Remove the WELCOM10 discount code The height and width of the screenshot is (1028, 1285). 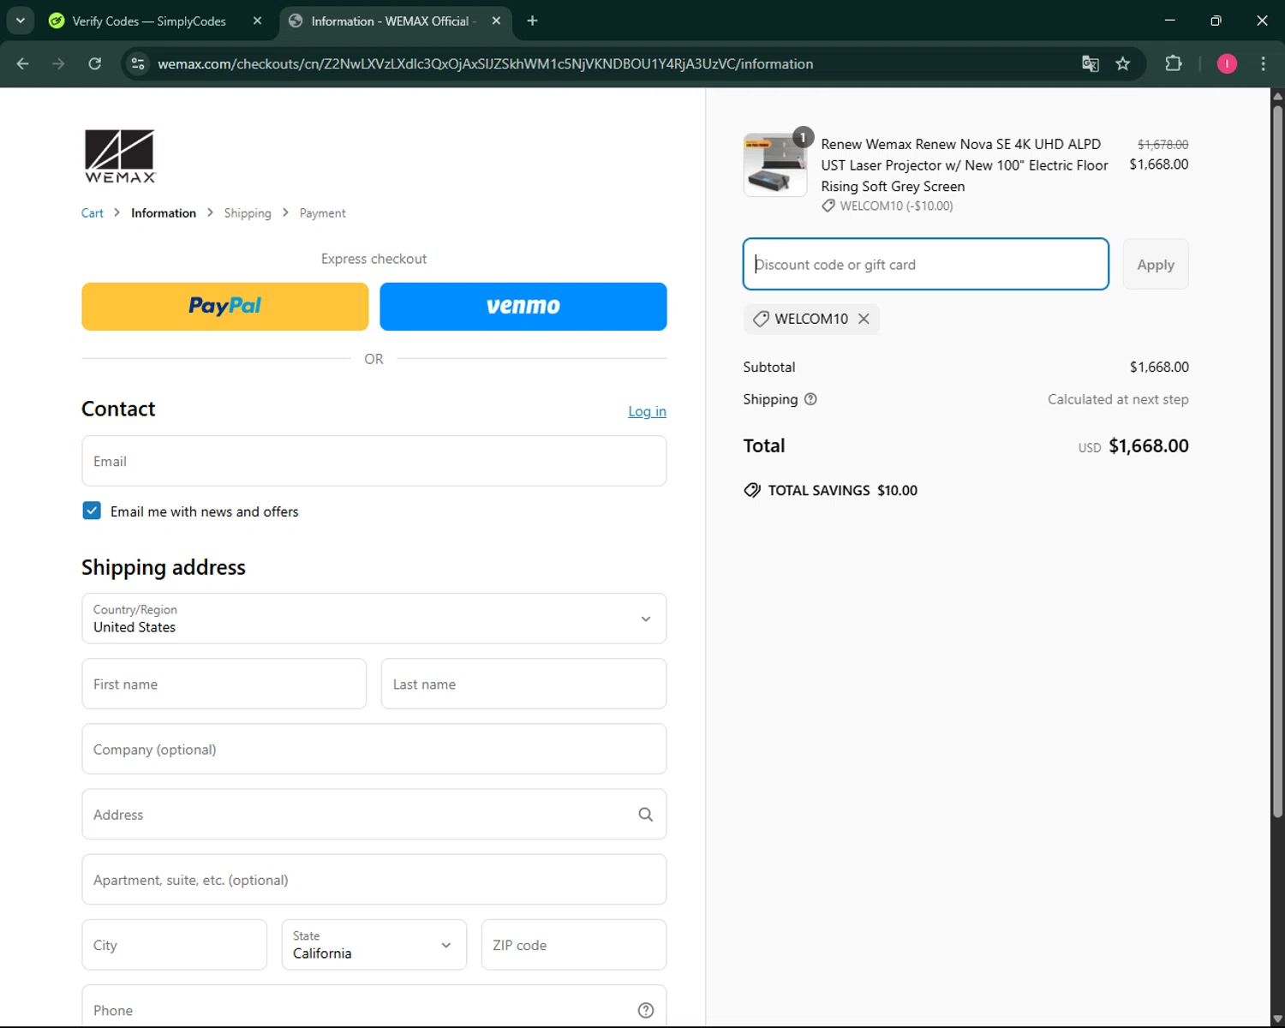(864, 319)
